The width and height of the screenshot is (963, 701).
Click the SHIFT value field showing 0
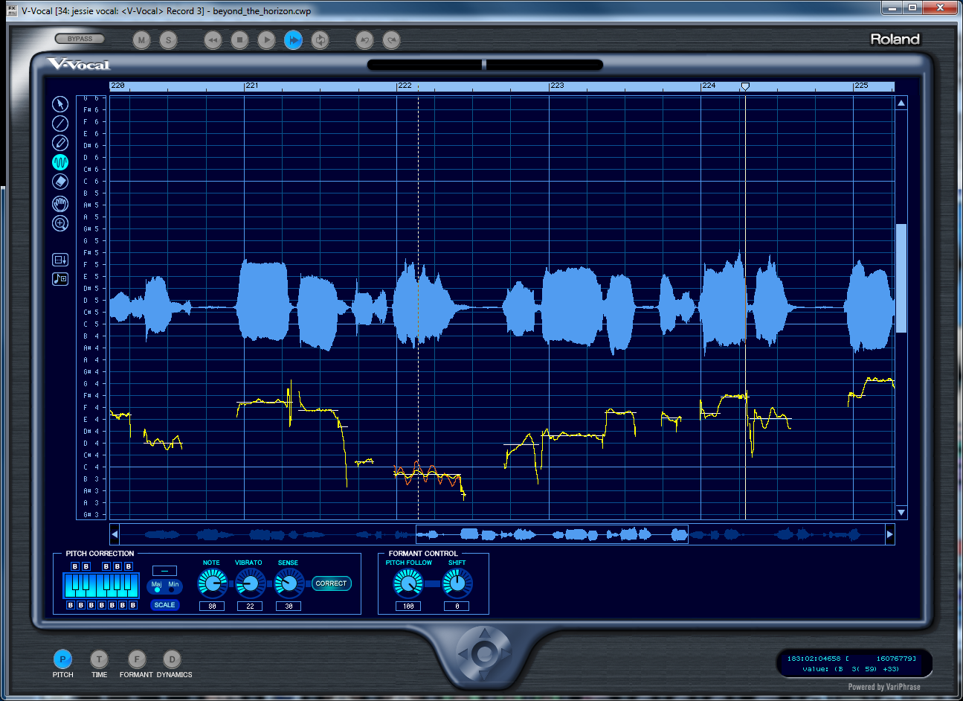(x=457, y=606)
